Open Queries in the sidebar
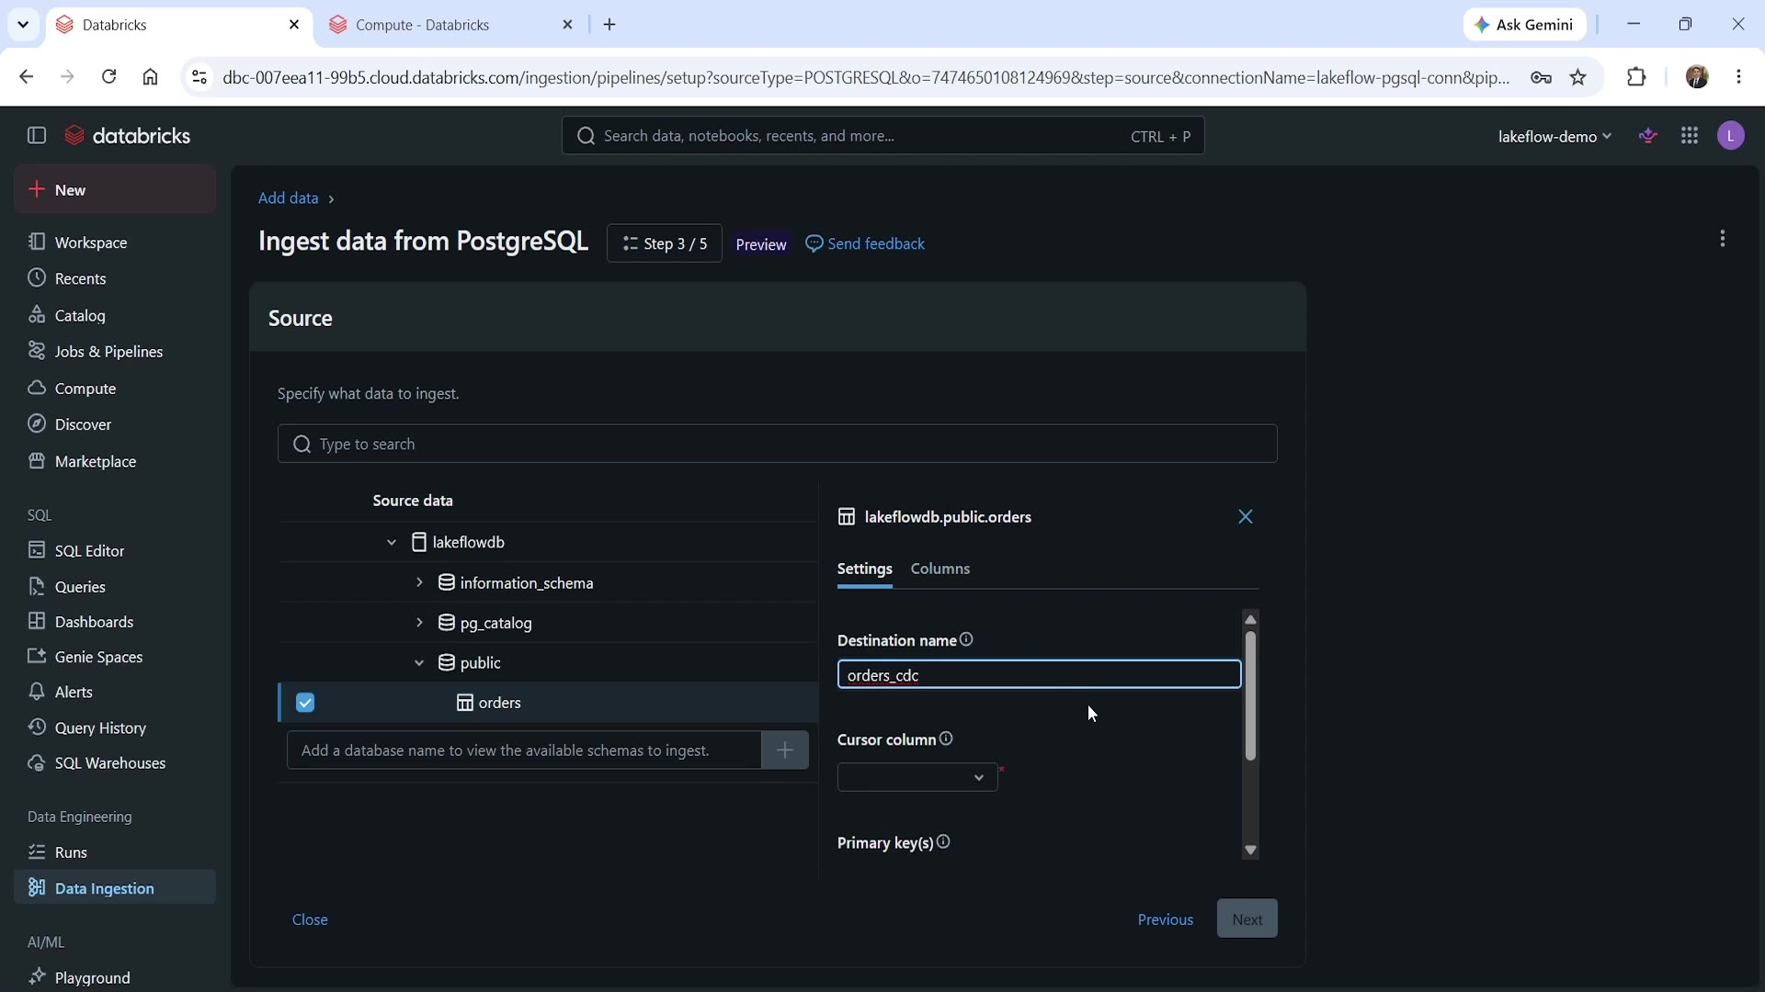Screen dimensions: 1765x992 point(115,587)
